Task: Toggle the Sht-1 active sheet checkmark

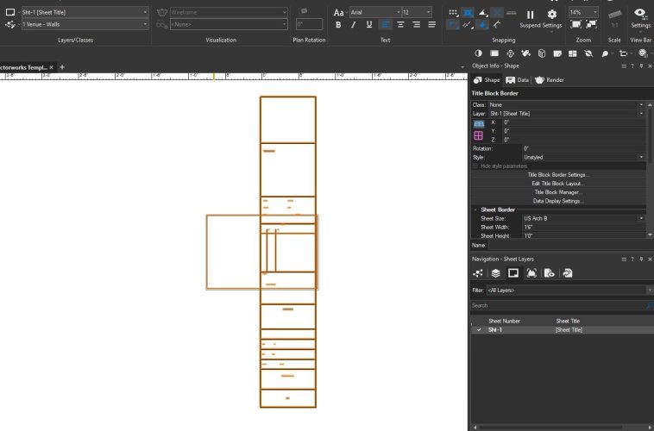Action: click(x=479, y=329)
